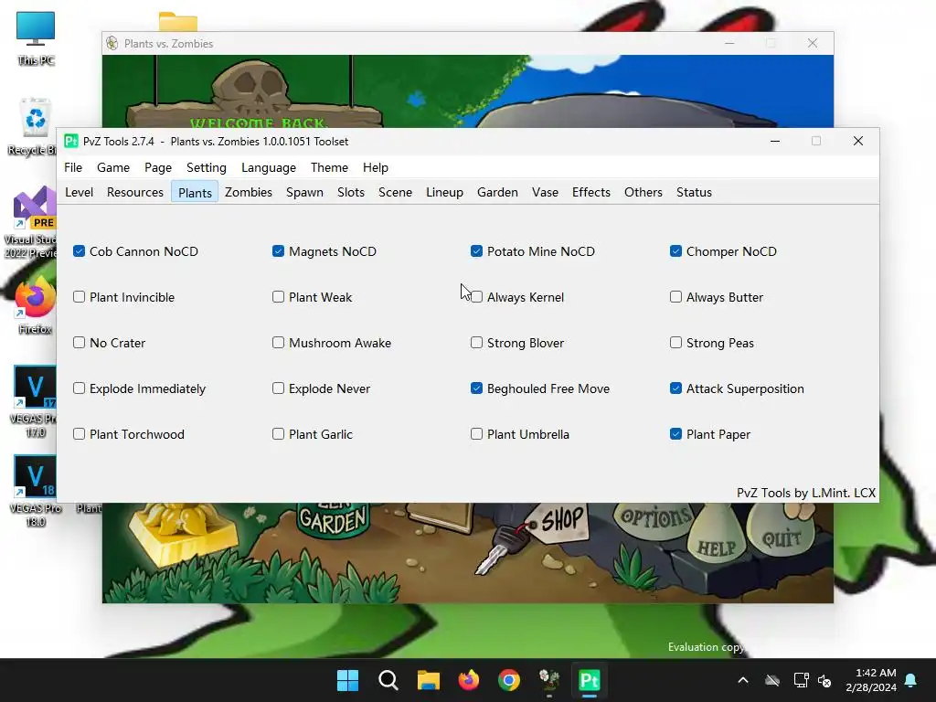
Task: Enable Plant Torchwood
Action: [79, 434]
